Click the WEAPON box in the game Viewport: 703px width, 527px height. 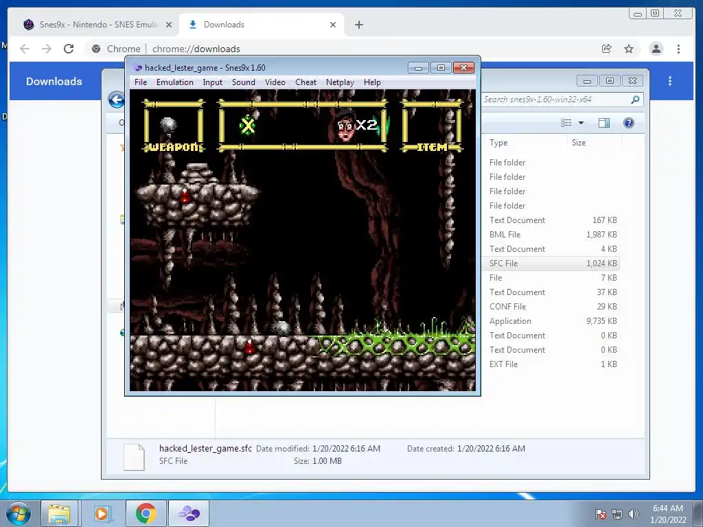point(174,126)
